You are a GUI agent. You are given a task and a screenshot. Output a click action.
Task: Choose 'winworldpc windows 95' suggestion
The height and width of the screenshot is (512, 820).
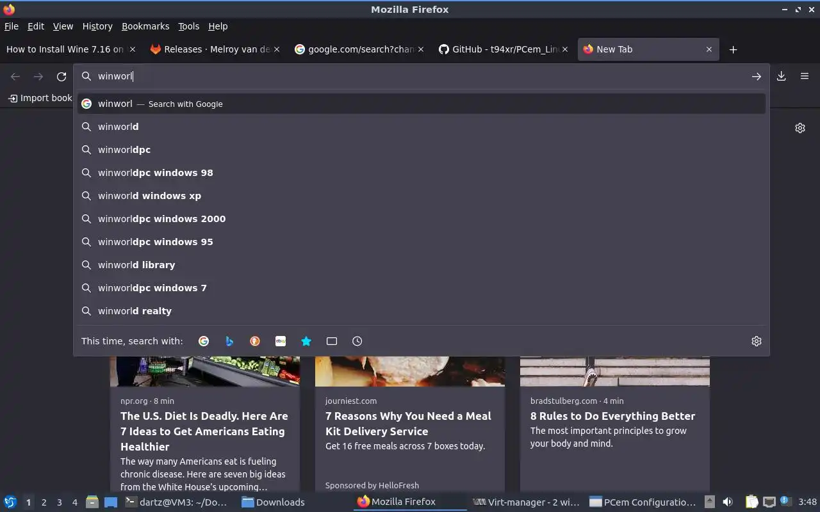pos(422,242)
